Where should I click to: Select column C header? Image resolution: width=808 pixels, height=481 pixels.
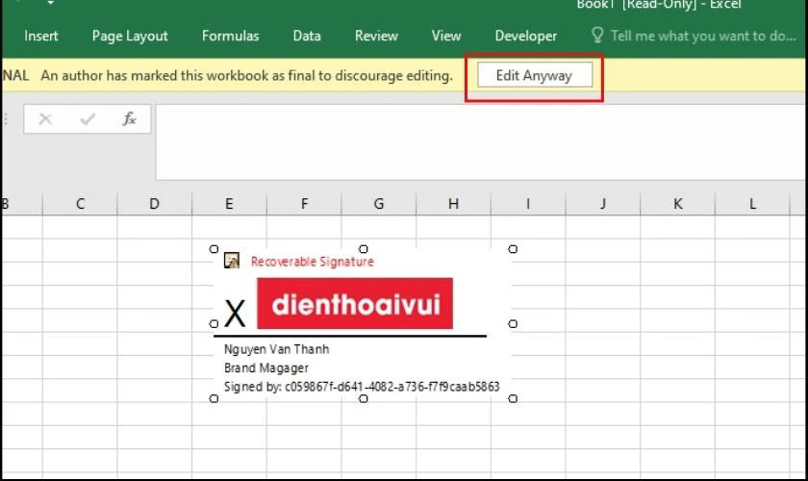(81, 204)
